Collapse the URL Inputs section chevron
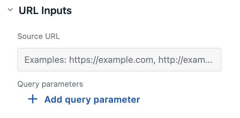 click(x=10, y=10)
